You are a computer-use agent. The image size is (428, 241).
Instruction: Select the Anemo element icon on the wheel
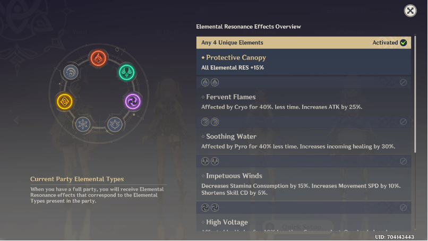(x=127, y=72)
